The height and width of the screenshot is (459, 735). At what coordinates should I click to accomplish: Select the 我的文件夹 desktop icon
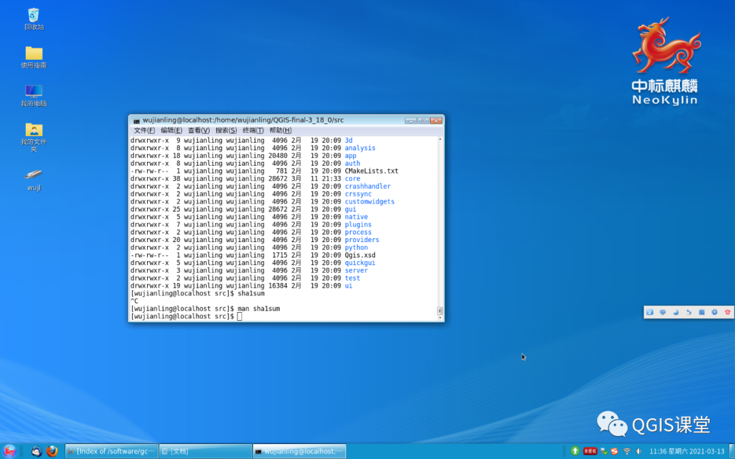[x=34, y=137]
